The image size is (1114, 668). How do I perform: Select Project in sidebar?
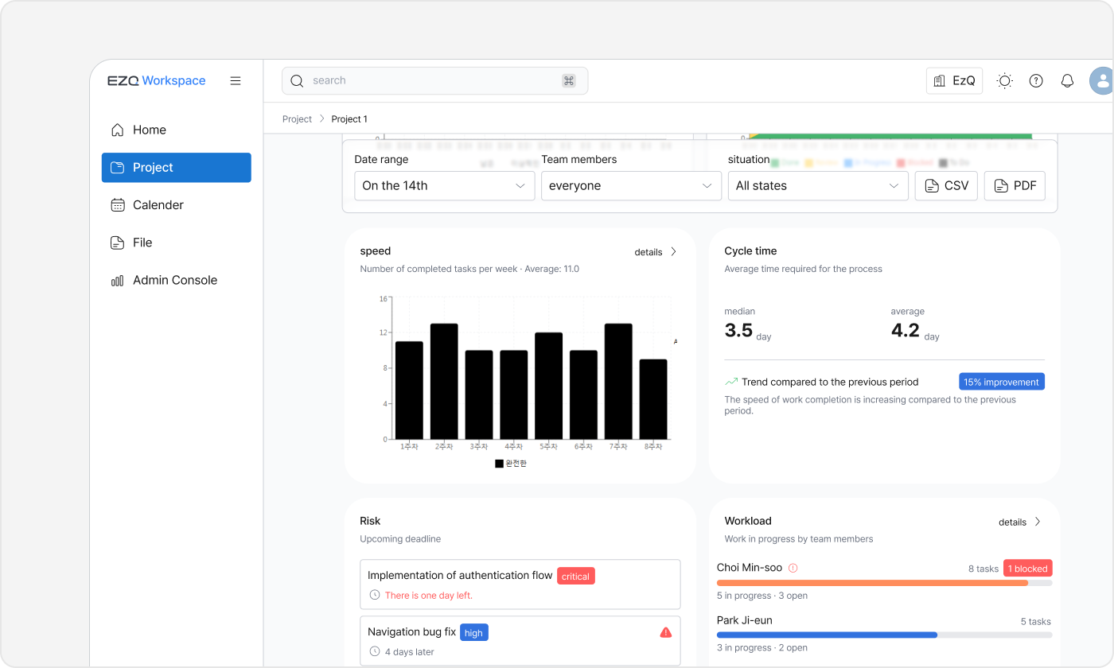point(177,167)
